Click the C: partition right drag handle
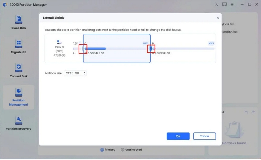The image size is (261, 160). 151,49
